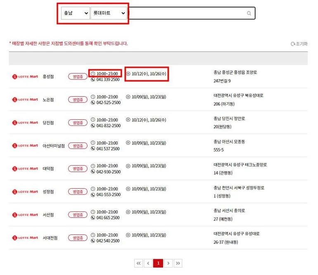This screenshot has height=275, width=318.
Task: Click the Lotte Mart logo for 서산점
Action: [x=25, y=215]
